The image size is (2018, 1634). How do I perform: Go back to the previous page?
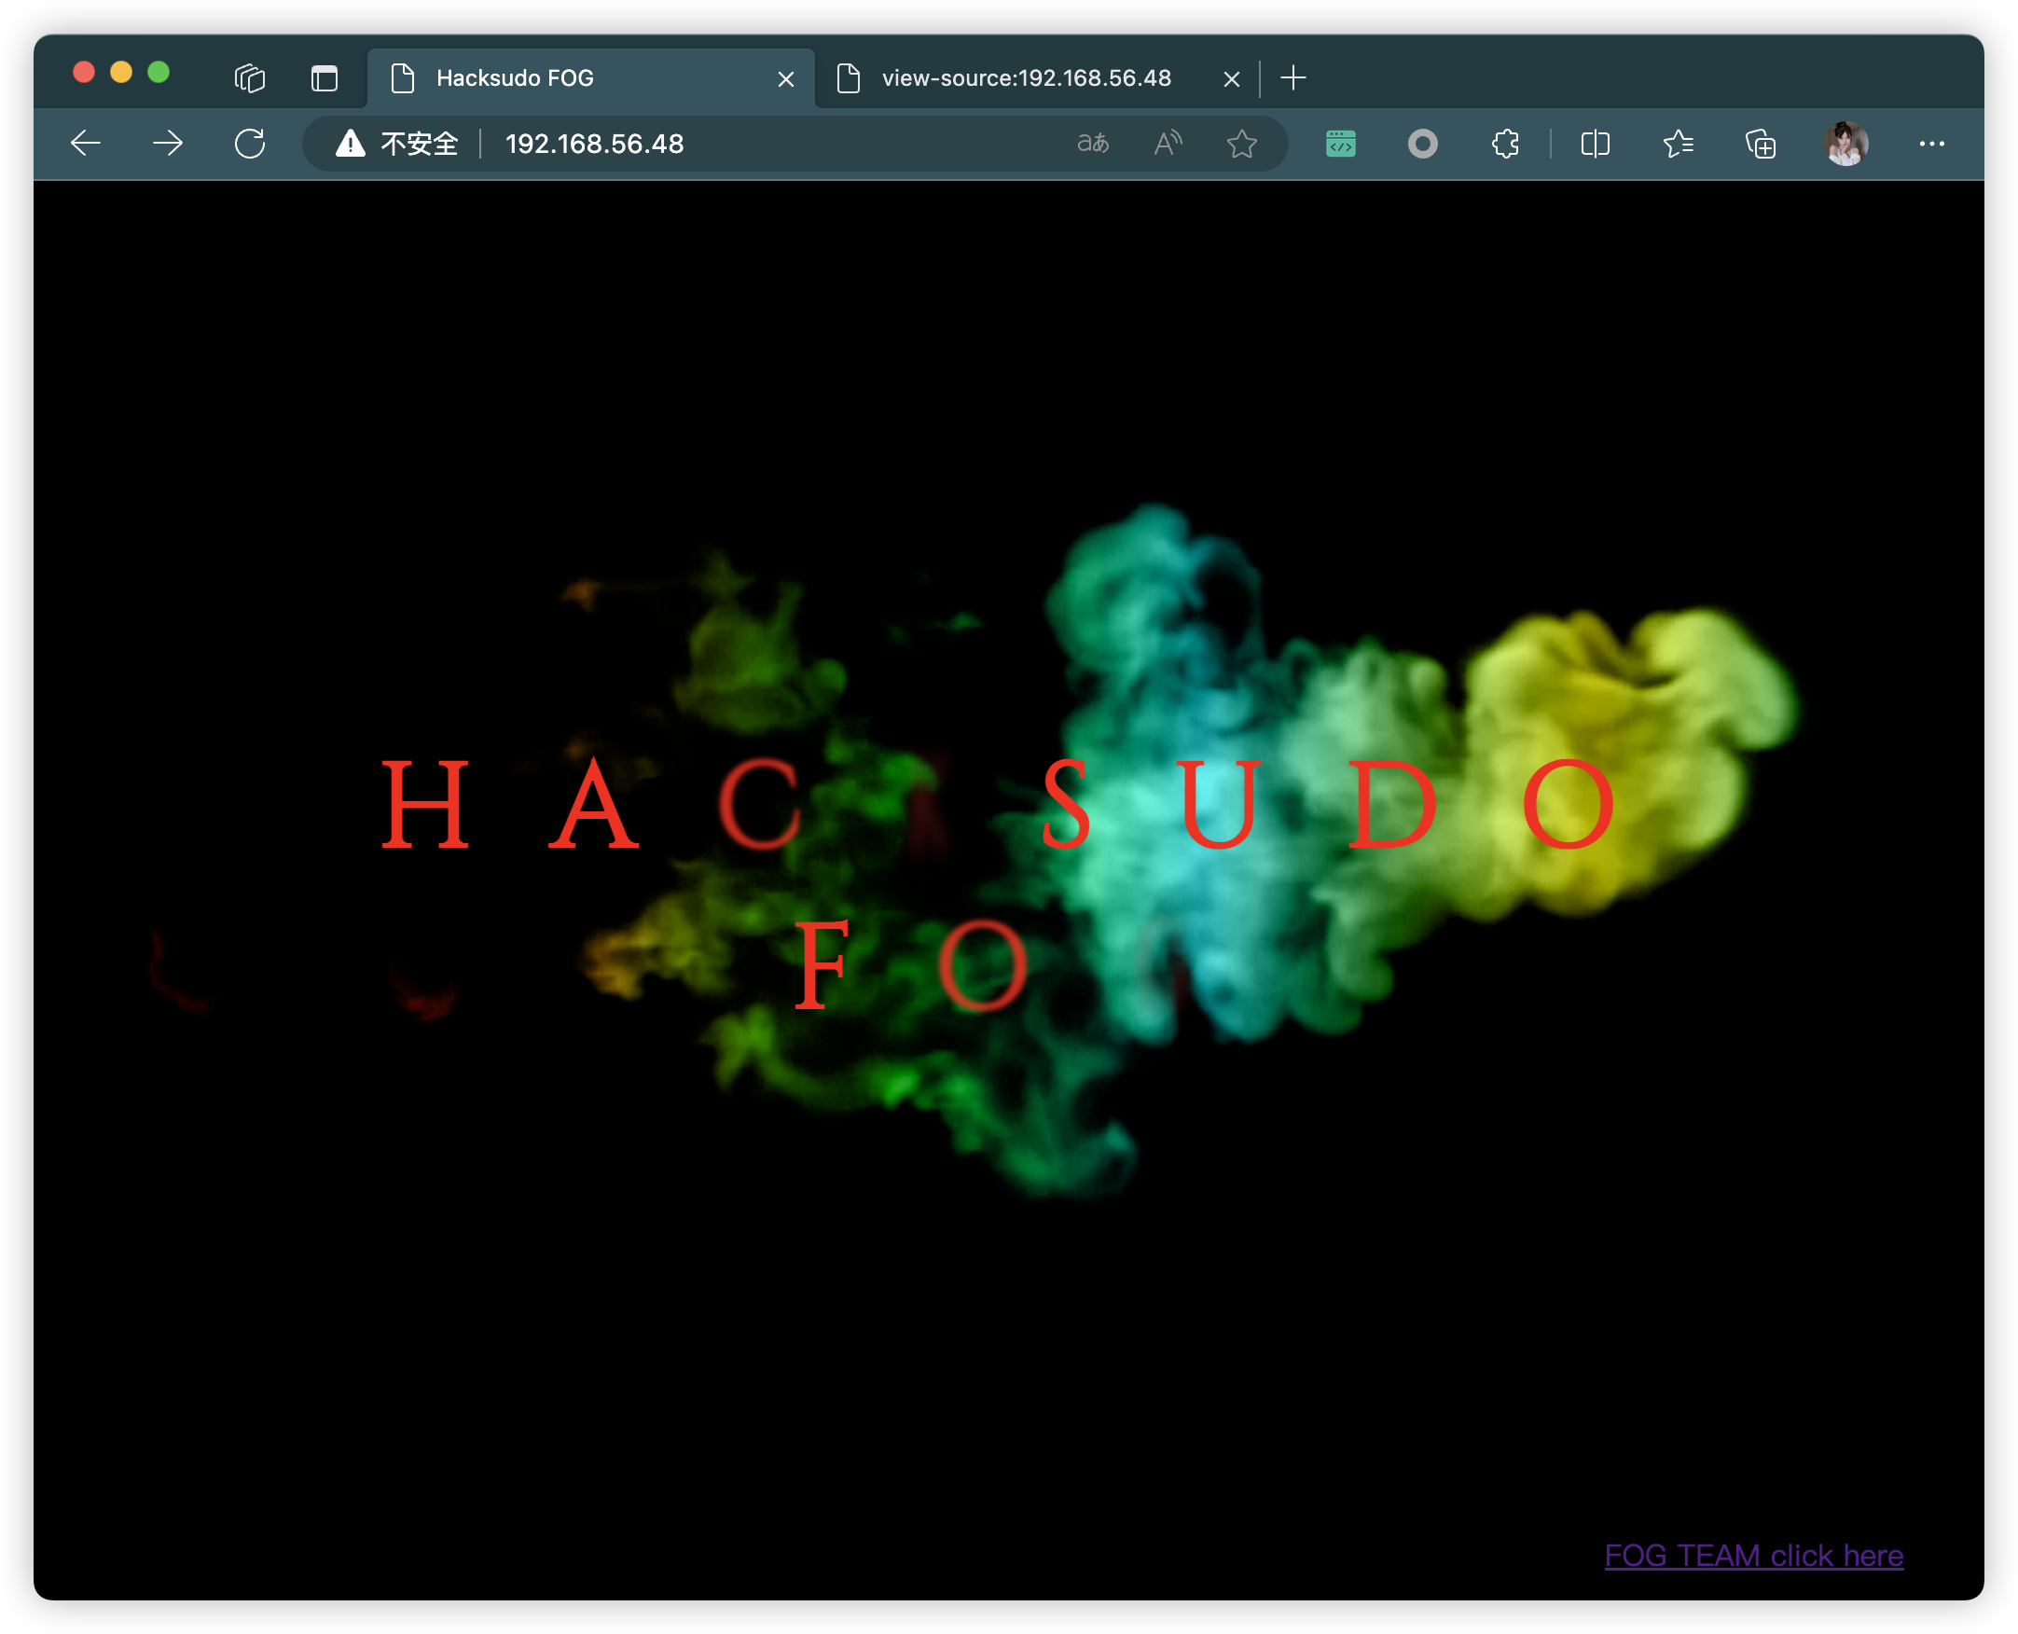coord(86,143)
